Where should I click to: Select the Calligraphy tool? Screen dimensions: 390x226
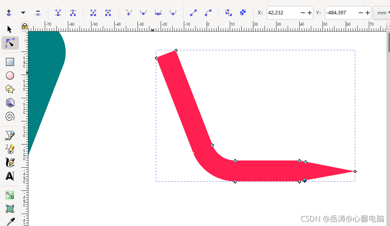coord(10,163)
